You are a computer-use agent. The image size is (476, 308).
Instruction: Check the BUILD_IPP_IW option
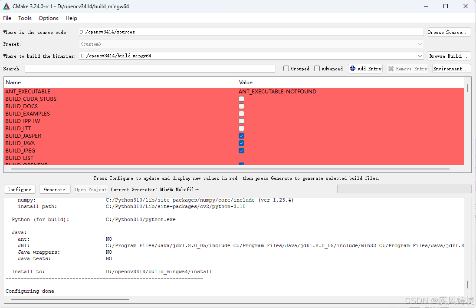[241, 121]
